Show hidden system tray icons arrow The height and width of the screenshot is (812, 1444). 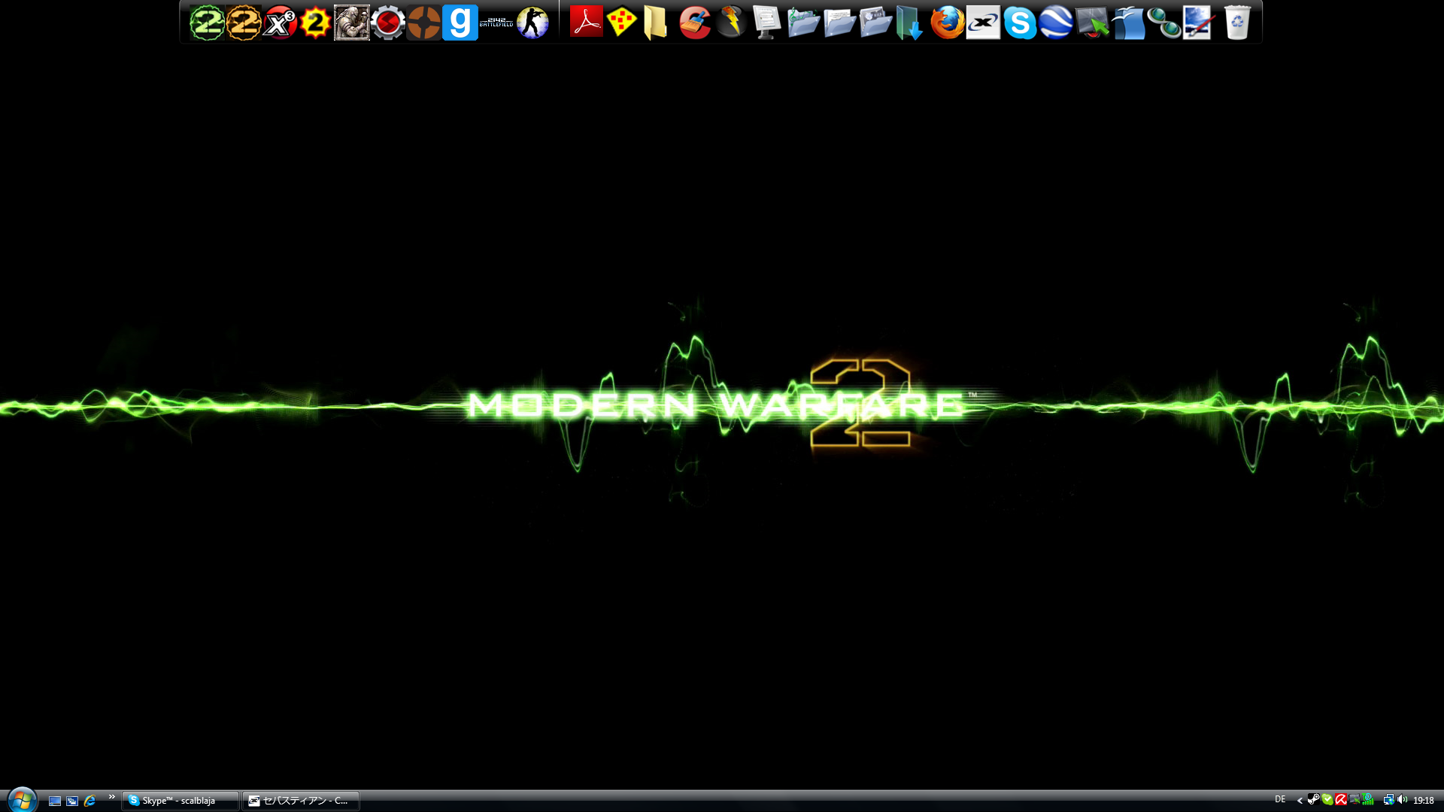point(1300,801)
